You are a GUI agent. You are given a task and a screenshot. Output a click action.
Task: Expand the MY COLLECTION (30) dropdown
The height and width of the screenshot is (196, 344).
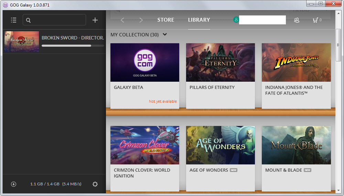165,34
